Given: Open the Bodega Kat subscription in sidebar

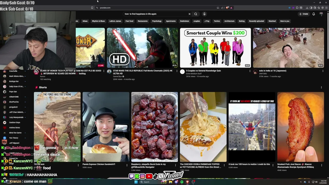Looking at the screenshot, I should point(14,81).
